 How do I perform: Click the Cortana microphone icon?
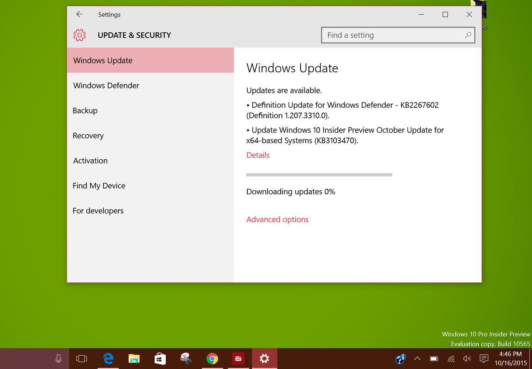pyautogui.click(x=58, y=358)
